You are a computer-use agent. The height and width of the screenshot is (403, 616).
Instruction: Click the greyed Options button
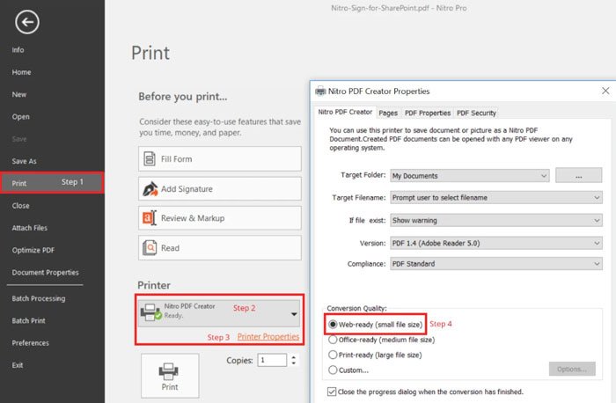[572, 369]
